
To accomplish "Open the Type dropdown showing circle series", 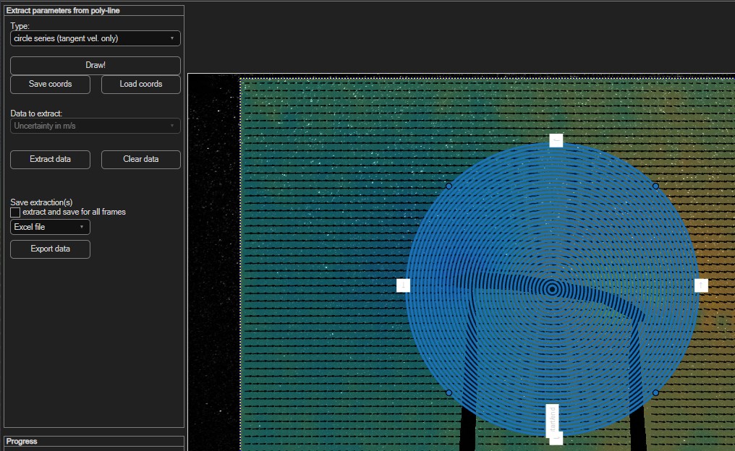I will pos(95,38).
